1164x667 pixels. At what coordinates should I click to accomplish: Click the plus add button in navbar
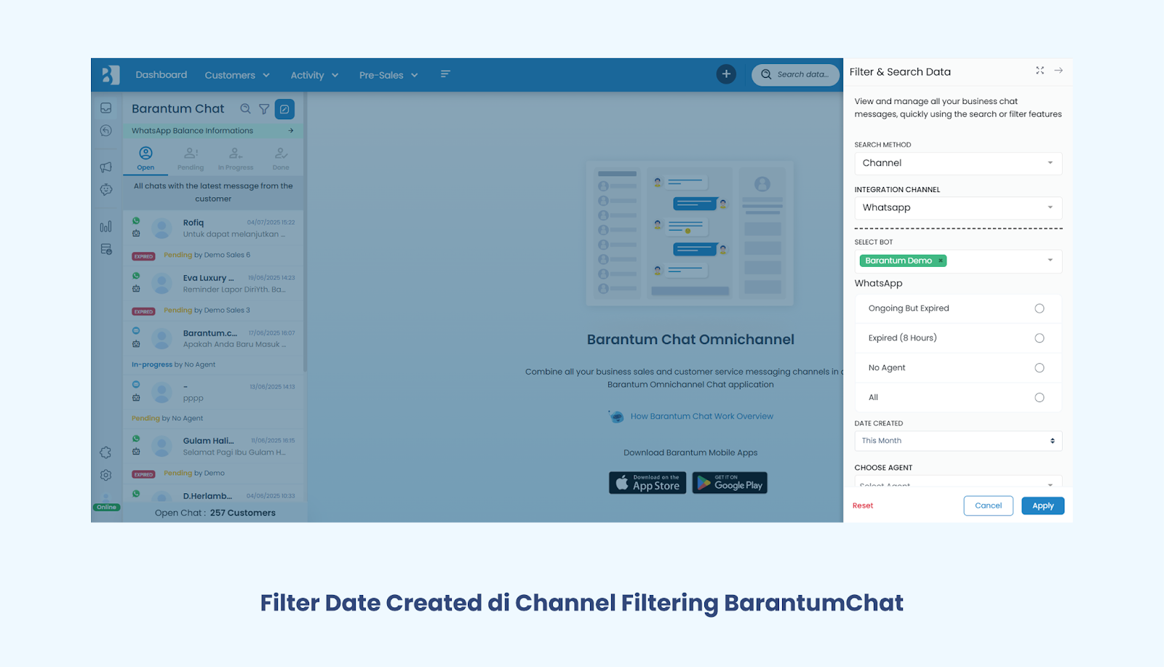(726, 74)
